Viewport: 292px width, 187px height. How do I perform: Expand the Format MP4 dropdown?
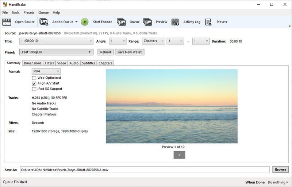(46, 71)
